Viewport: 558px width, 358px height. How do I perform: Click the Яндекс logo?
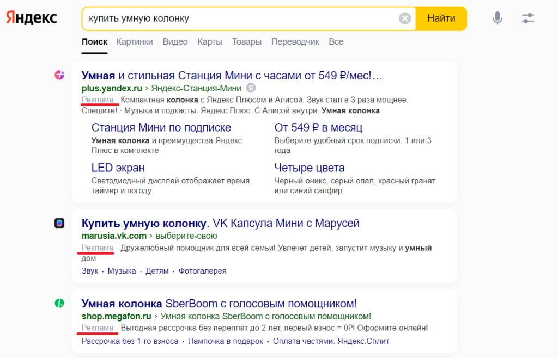(x=31, y=18)
